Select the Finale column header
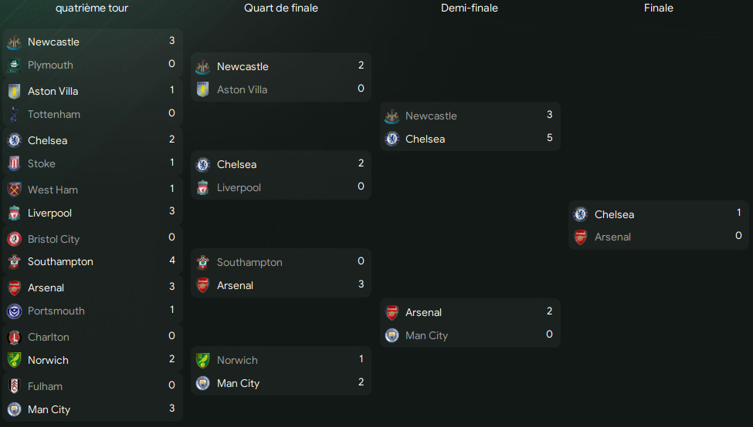The width and height of the screenshot is (753, 427). coord(659,8)
